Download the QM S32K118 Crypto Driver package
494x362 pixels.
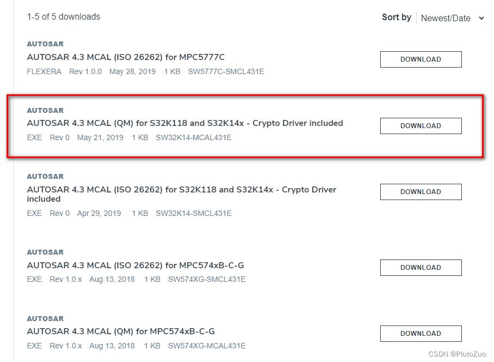point(420,126)
